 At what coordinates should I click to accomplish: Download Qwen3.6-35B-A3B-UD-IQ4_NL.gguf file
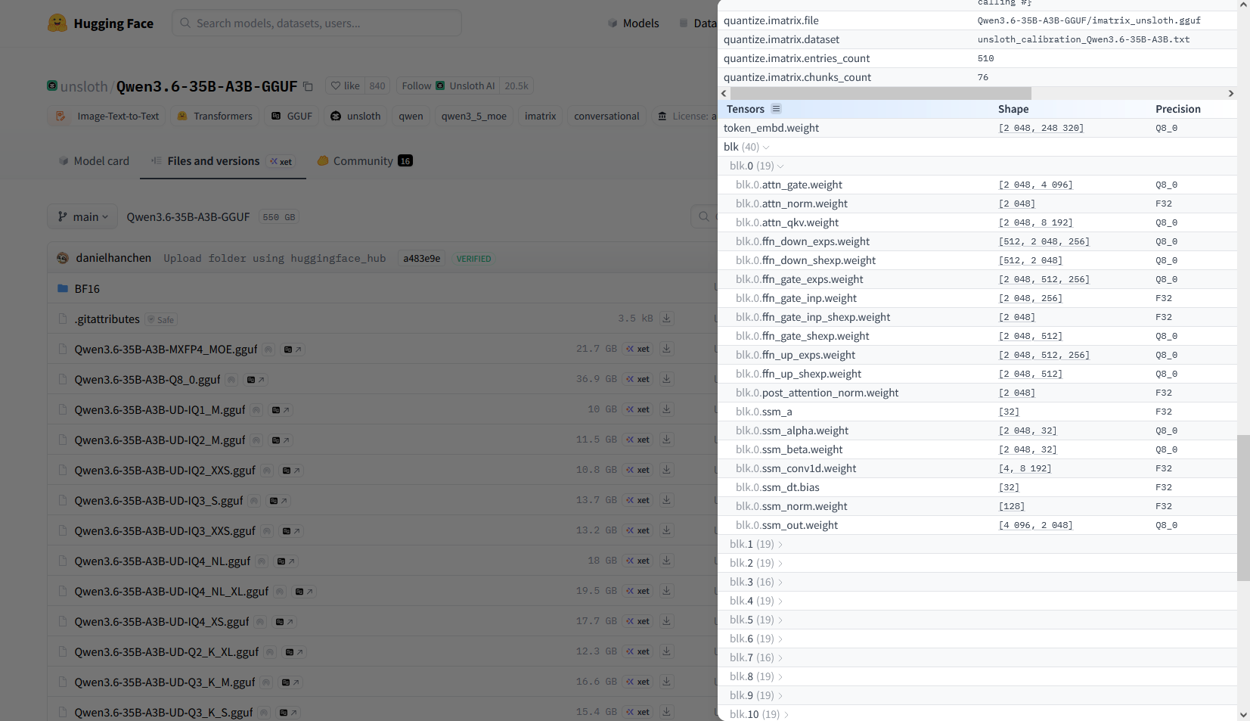666,561
